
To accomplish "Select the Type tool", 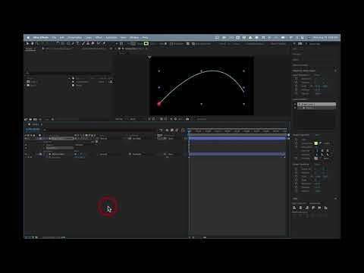I will [77, 43].
